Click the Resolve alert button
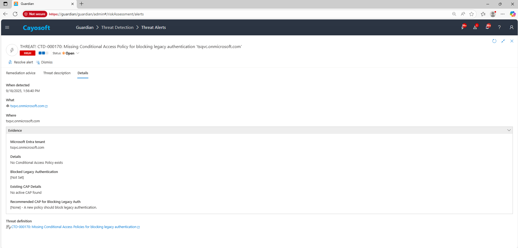The image size is (518, 248). click(21, 62)
